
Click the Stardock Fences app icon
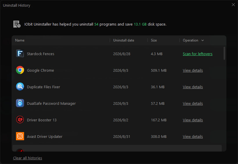tap(20, 53)
